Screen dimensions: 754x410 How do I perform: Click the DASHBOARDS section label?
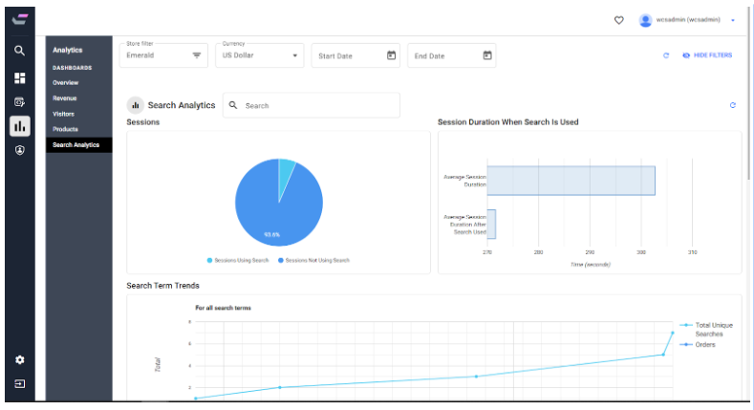pyautogui.click(x=72, y=68)
